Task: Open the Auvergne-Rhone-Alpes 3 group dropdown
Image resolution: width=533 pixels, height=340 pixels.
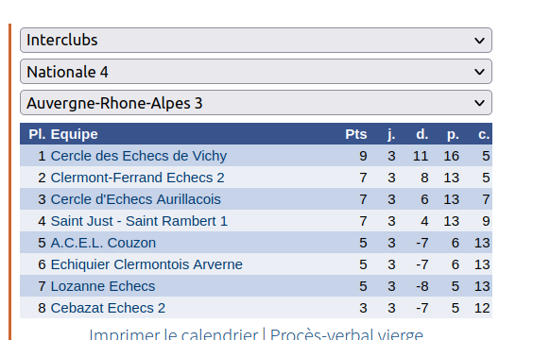Action: (x=256, y=103)
